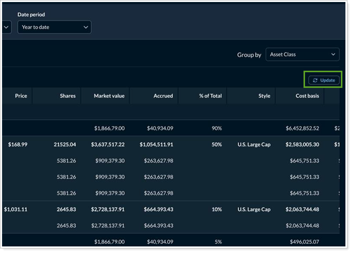Click the 21525.04 shares cell
Image resolution: width=352 pixels, height=253 pixels.
coord(65,144)
